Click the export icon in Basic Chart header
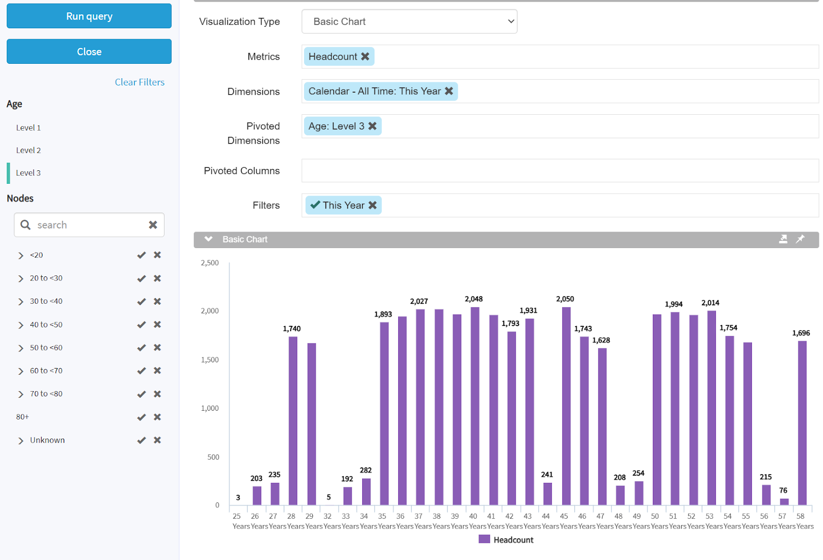Viewport: 823px width, 560px height. (x=783, y=239)
